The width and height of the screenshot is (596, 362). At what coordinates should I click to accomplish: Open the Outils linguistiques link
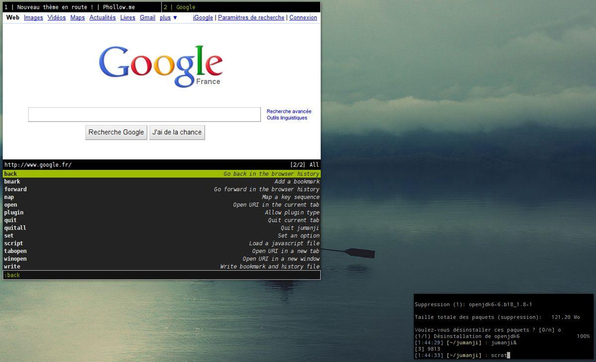click(x=287, y=118)
